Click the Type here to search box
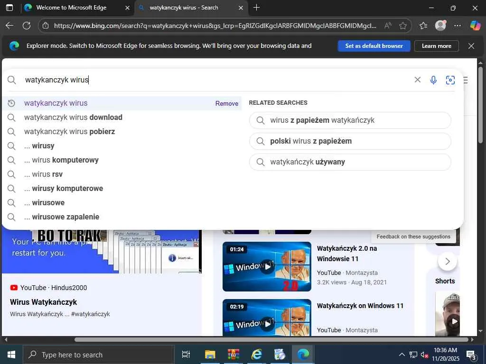 pos(99,355)
